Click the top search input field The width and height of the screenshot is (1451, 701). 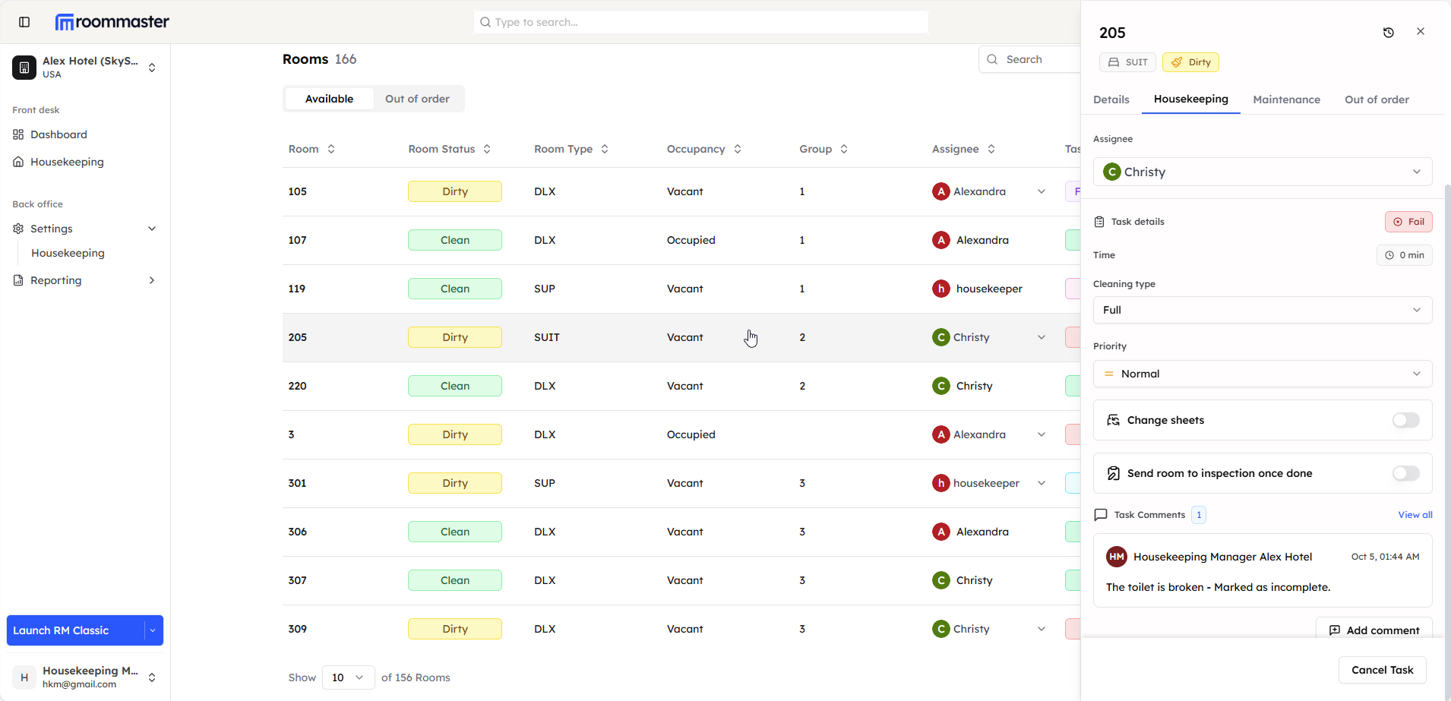pos(700,22)
